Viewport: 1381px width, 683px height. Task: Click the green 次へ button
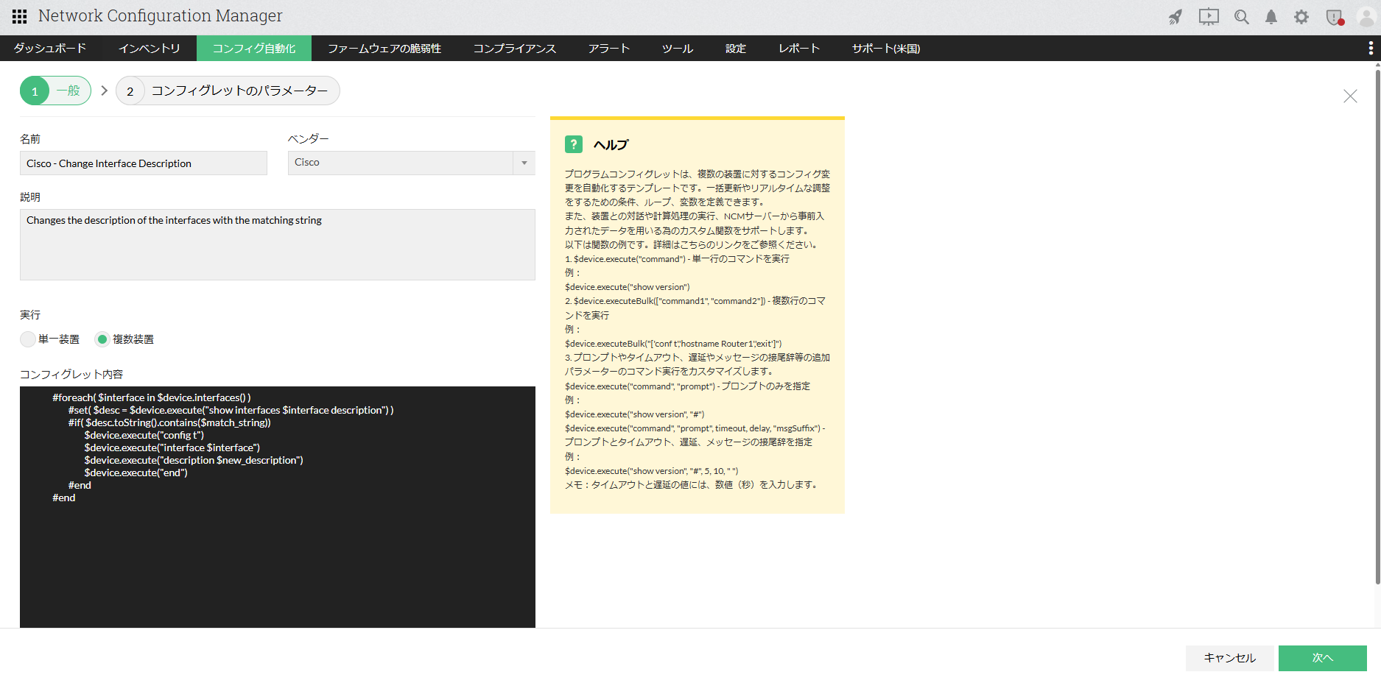pos(1322,658)
